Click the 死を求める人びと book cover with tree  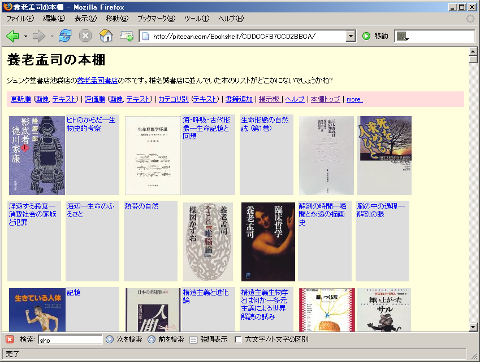pyautogui.click(x=384, y=156)
